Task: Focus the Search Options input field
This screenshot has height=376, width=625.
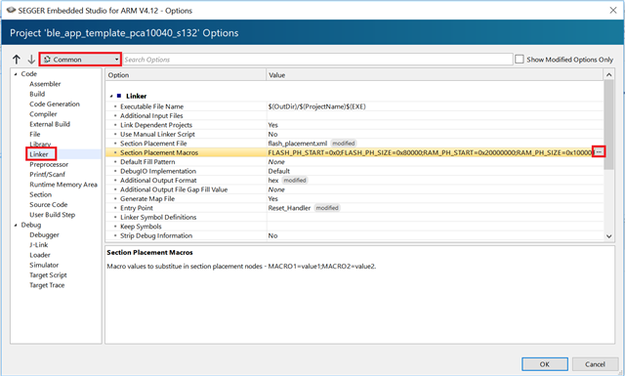Action: pos(317,60)
